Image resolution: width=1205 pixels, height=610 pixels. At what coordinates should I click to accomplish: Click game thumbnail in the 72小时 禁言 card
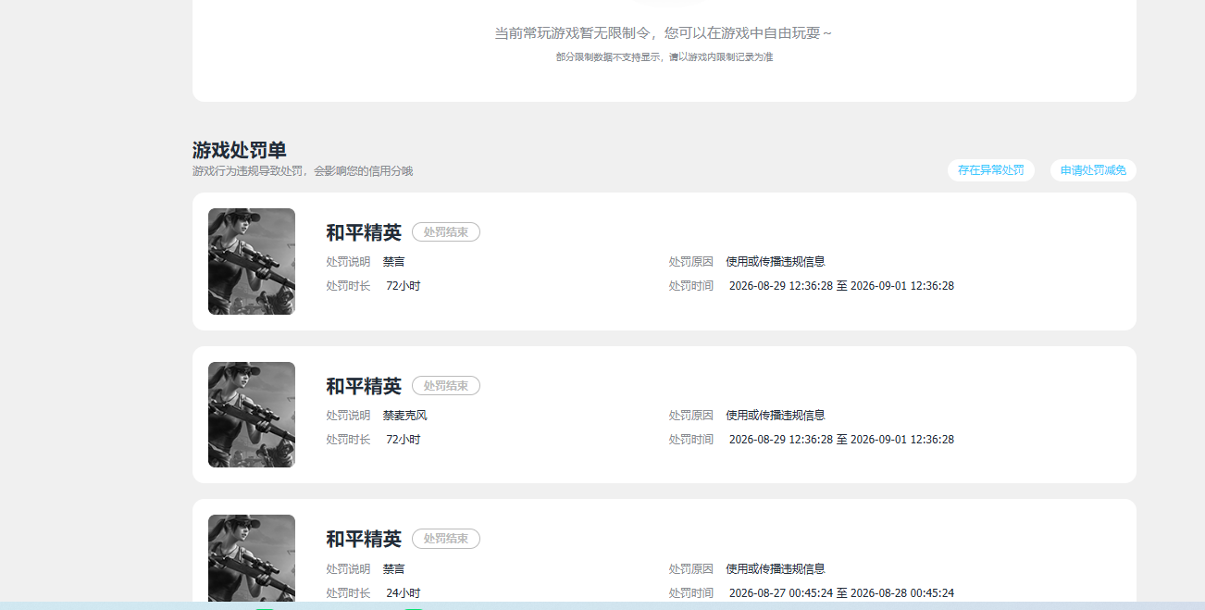pos(252,261)
